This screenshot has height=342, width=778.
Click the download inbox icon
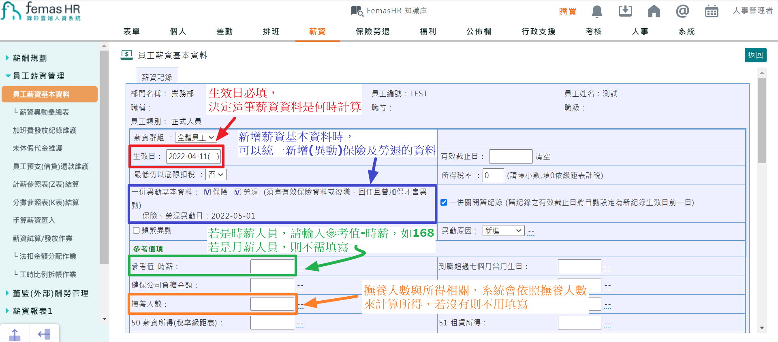point(625,11)
